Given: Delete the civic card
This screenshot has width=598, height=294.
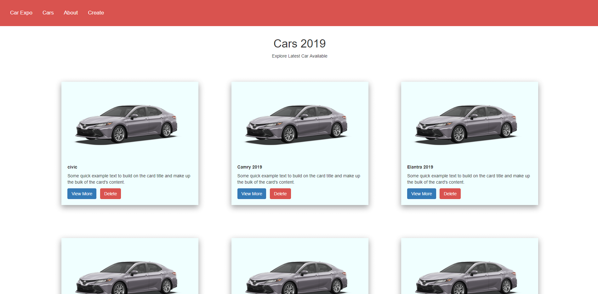Looking at the screenshot, I should [111, 194].
